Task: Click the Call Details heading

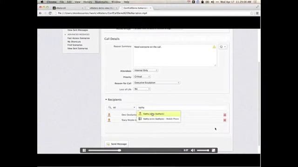Action: pos(112,39)
